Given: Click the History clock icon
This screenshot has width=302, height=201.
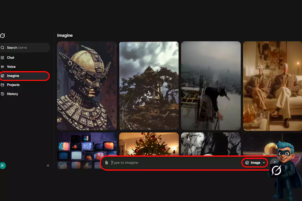Looking at the screenshot, I should coord(3,94).
